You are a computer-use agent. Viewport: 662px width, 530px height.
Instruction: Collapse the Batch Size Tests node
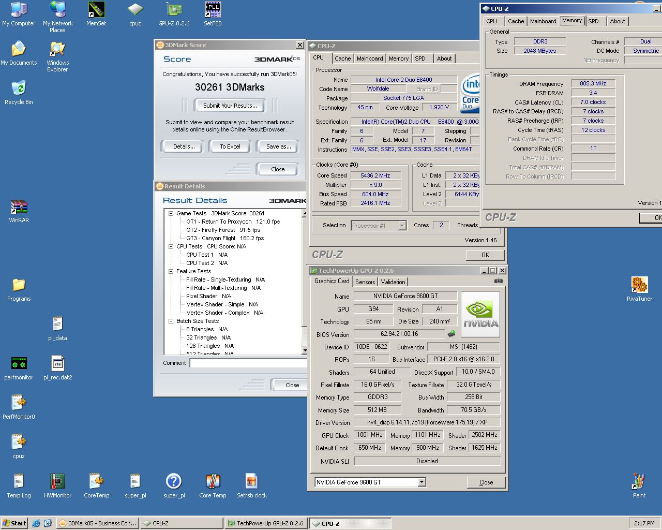point(171,321)
